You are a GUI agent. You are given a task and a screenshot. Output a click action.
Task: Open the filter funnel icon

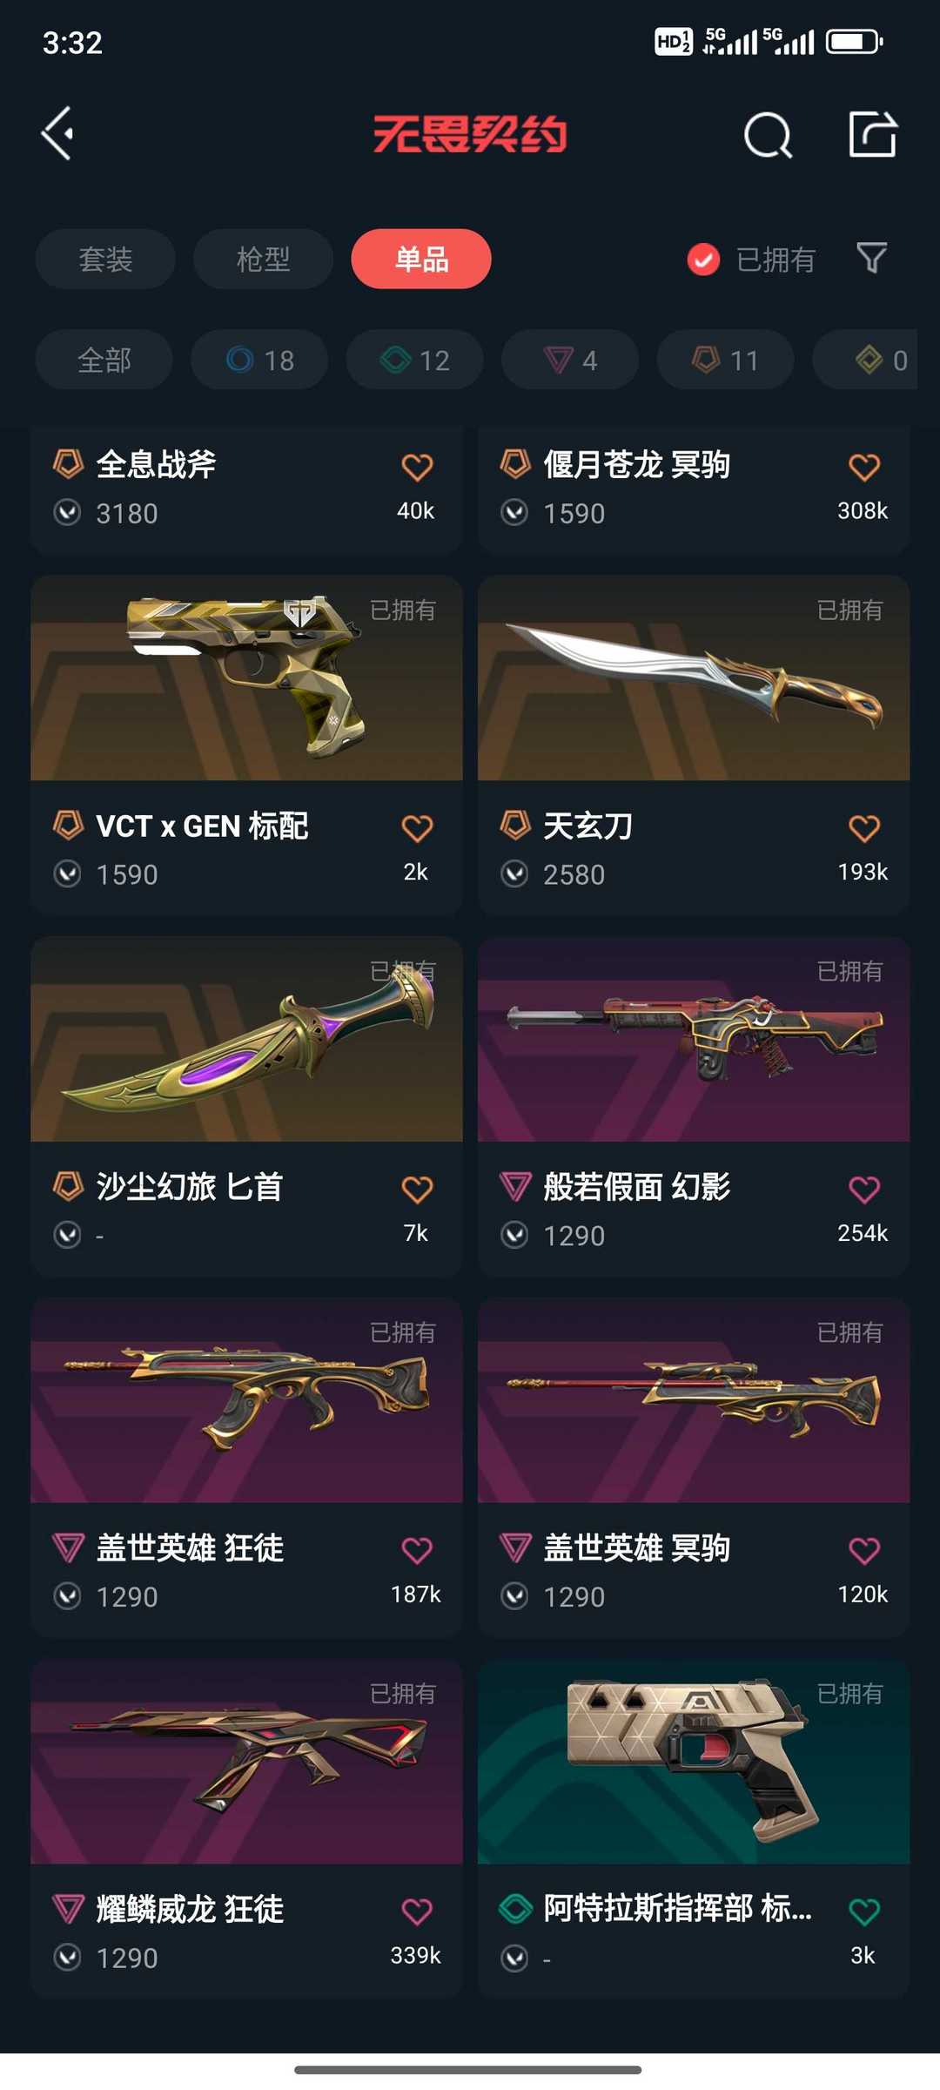click(871, 258)
